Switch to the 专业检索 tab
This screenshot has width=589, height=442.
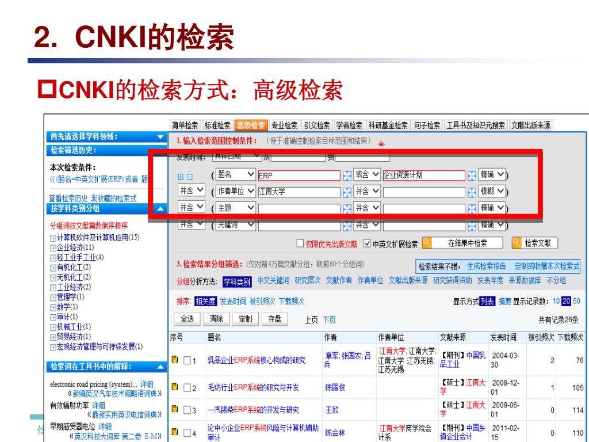pyautogui.click(x=284, y=125)
